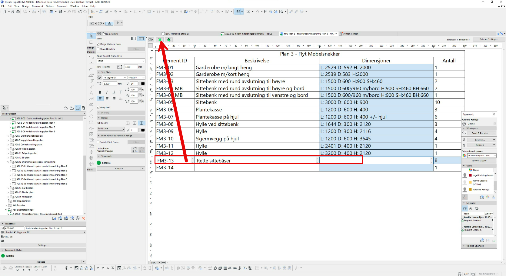
Task: Apply bold text formatting
Action: pos(100,92)
